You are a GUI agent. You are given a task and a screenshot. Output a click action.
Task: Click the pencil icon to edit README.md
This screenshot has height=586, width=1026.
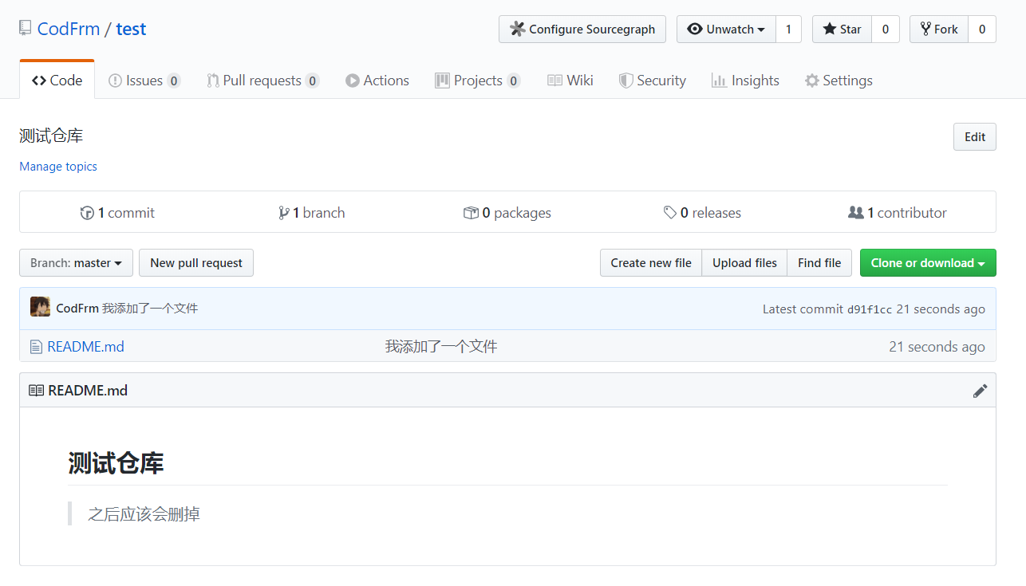980,391
